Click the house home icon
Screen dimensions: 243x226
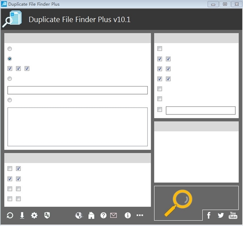(x=91, y=215)
